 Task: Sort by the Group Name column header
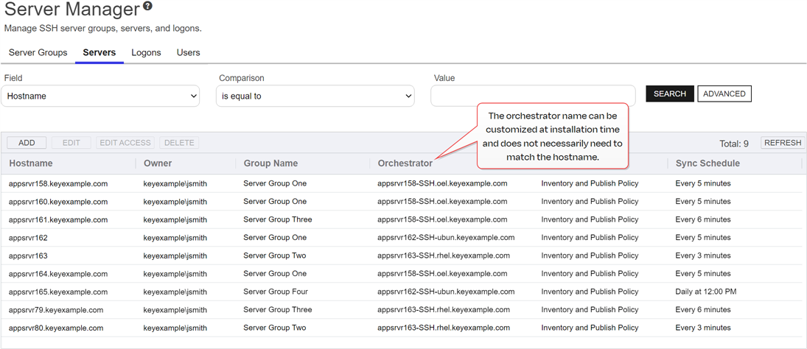coord(270,163)
